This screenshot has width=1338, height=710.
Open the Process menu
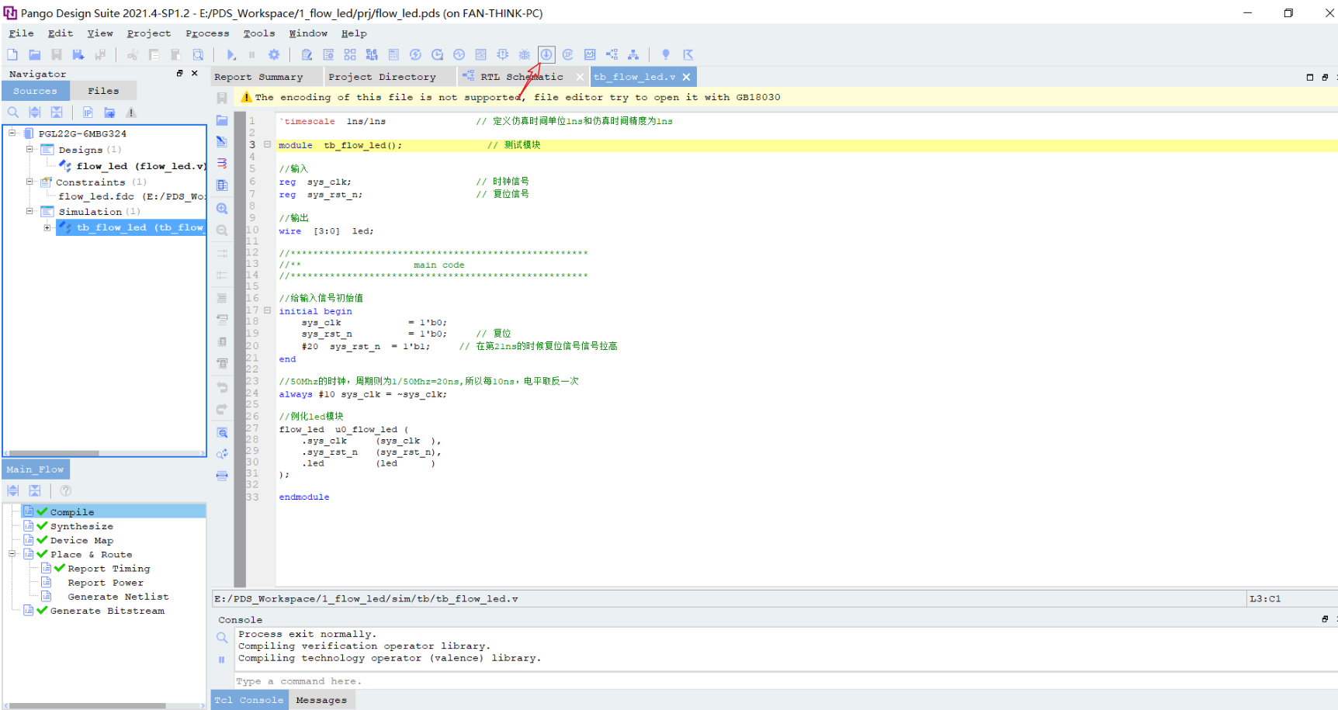coord(207,33)
